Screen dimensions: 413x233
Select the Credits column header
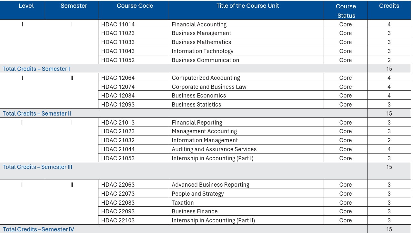[389, 6]
